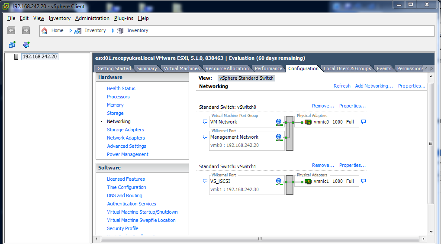This screenshot has width=441, height=244.
Task: Switch to the Resource Allocation tab
Action: 227,68
